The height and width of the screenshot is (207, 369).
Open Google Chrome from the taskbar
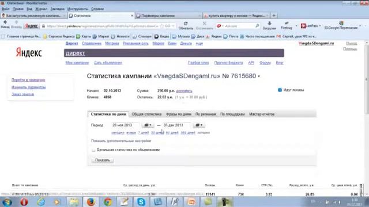pos(108,202)
